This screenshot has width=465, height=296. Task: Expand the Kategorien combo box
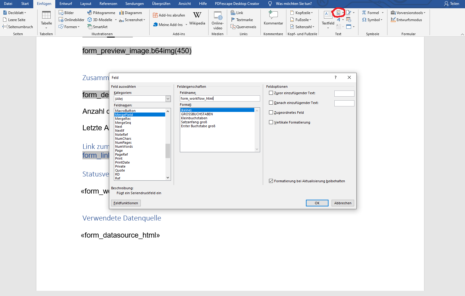click(168, 99)
